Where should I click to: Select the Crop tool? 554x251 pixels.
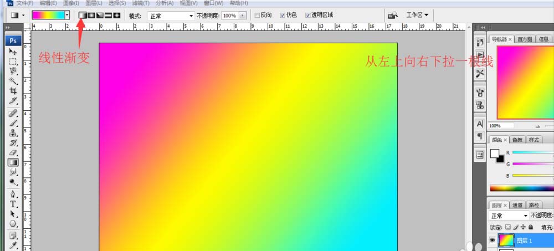coord(13,91)
